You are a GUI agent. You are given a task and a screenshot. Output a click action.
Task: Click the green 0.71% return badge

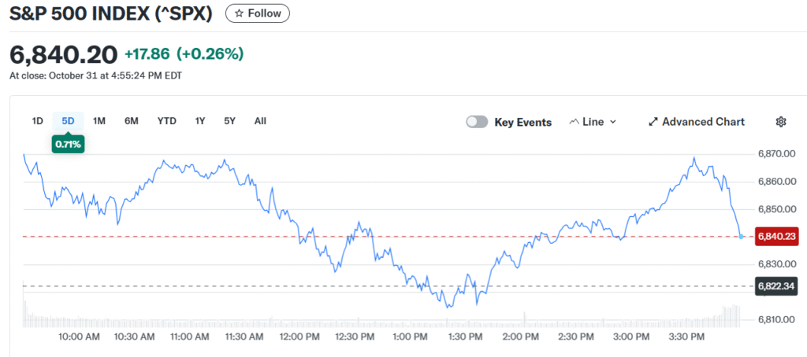[x=68, y=144]
